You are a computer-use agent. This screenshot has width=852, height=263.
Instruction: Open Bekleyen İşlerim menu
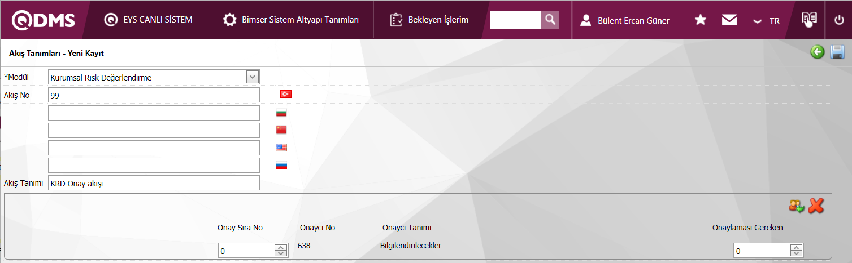[x=429, y=20]
